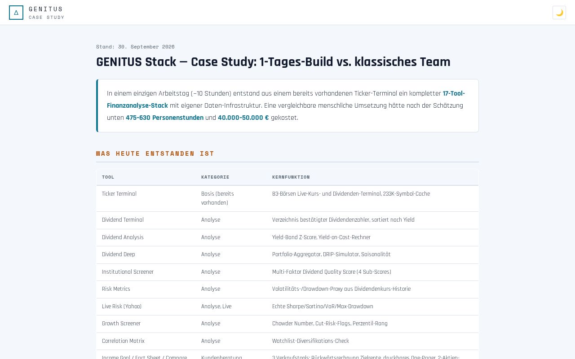Select the Dividend Deep row name

[x=119, y=254]
